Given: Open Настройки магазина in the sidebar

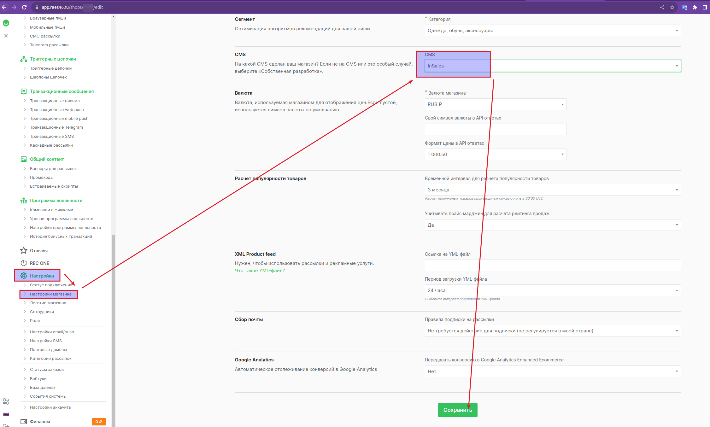Looking at the screenshot, I should tap(50, 294).
